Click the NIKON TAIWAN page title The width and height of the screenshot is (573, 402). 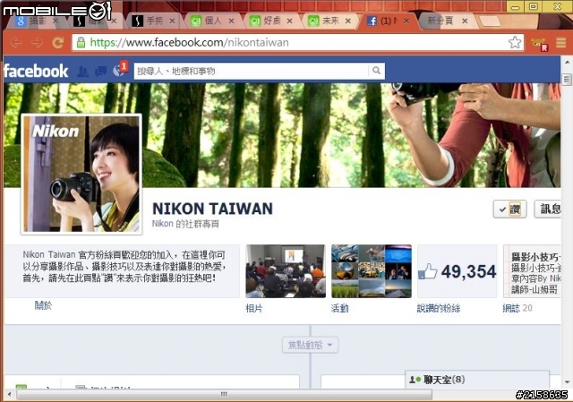pyautogui.click(x=212, y=209)
